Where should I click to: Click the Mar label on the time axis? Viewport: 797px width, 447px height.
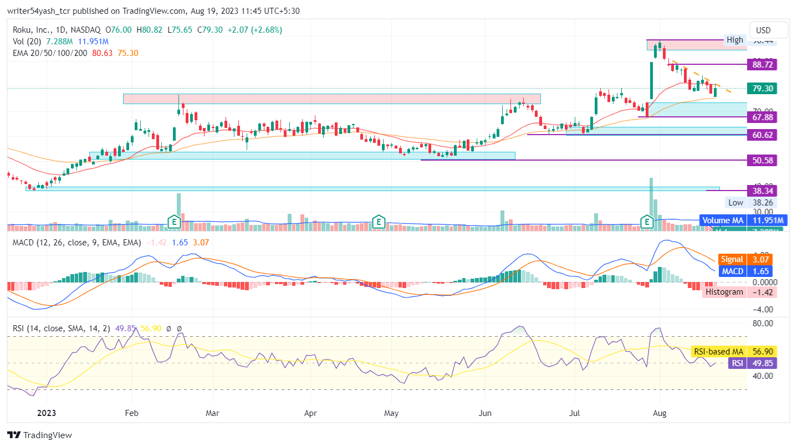213,413
